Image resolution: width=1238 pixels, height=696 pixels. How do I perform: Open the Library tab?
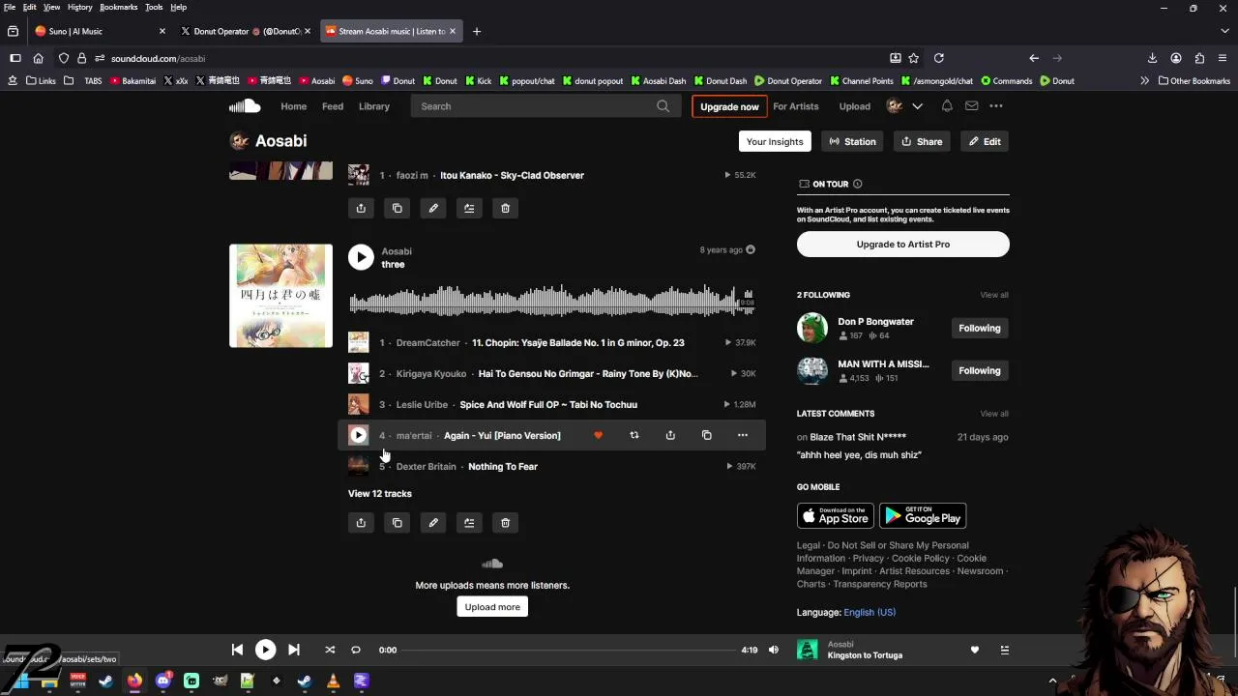pyautogui.click(x=374, y=106)
